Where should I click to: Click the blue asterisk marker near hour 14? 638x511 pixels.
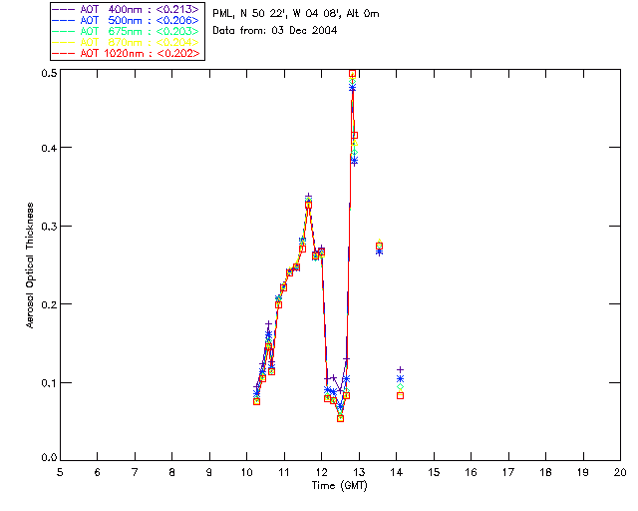(400, 379)
